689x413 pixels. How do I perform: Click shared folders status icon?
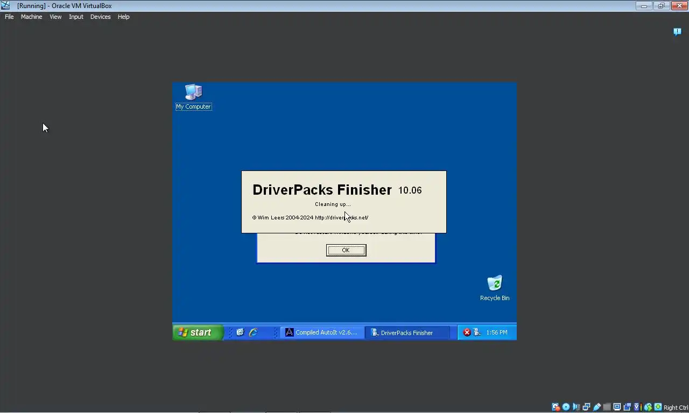607,407
